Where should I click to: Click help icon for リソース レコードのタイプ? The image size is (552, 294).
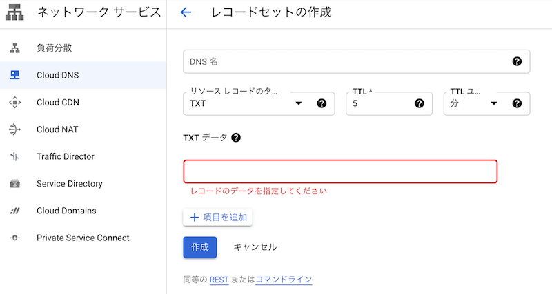click(321, 103)
